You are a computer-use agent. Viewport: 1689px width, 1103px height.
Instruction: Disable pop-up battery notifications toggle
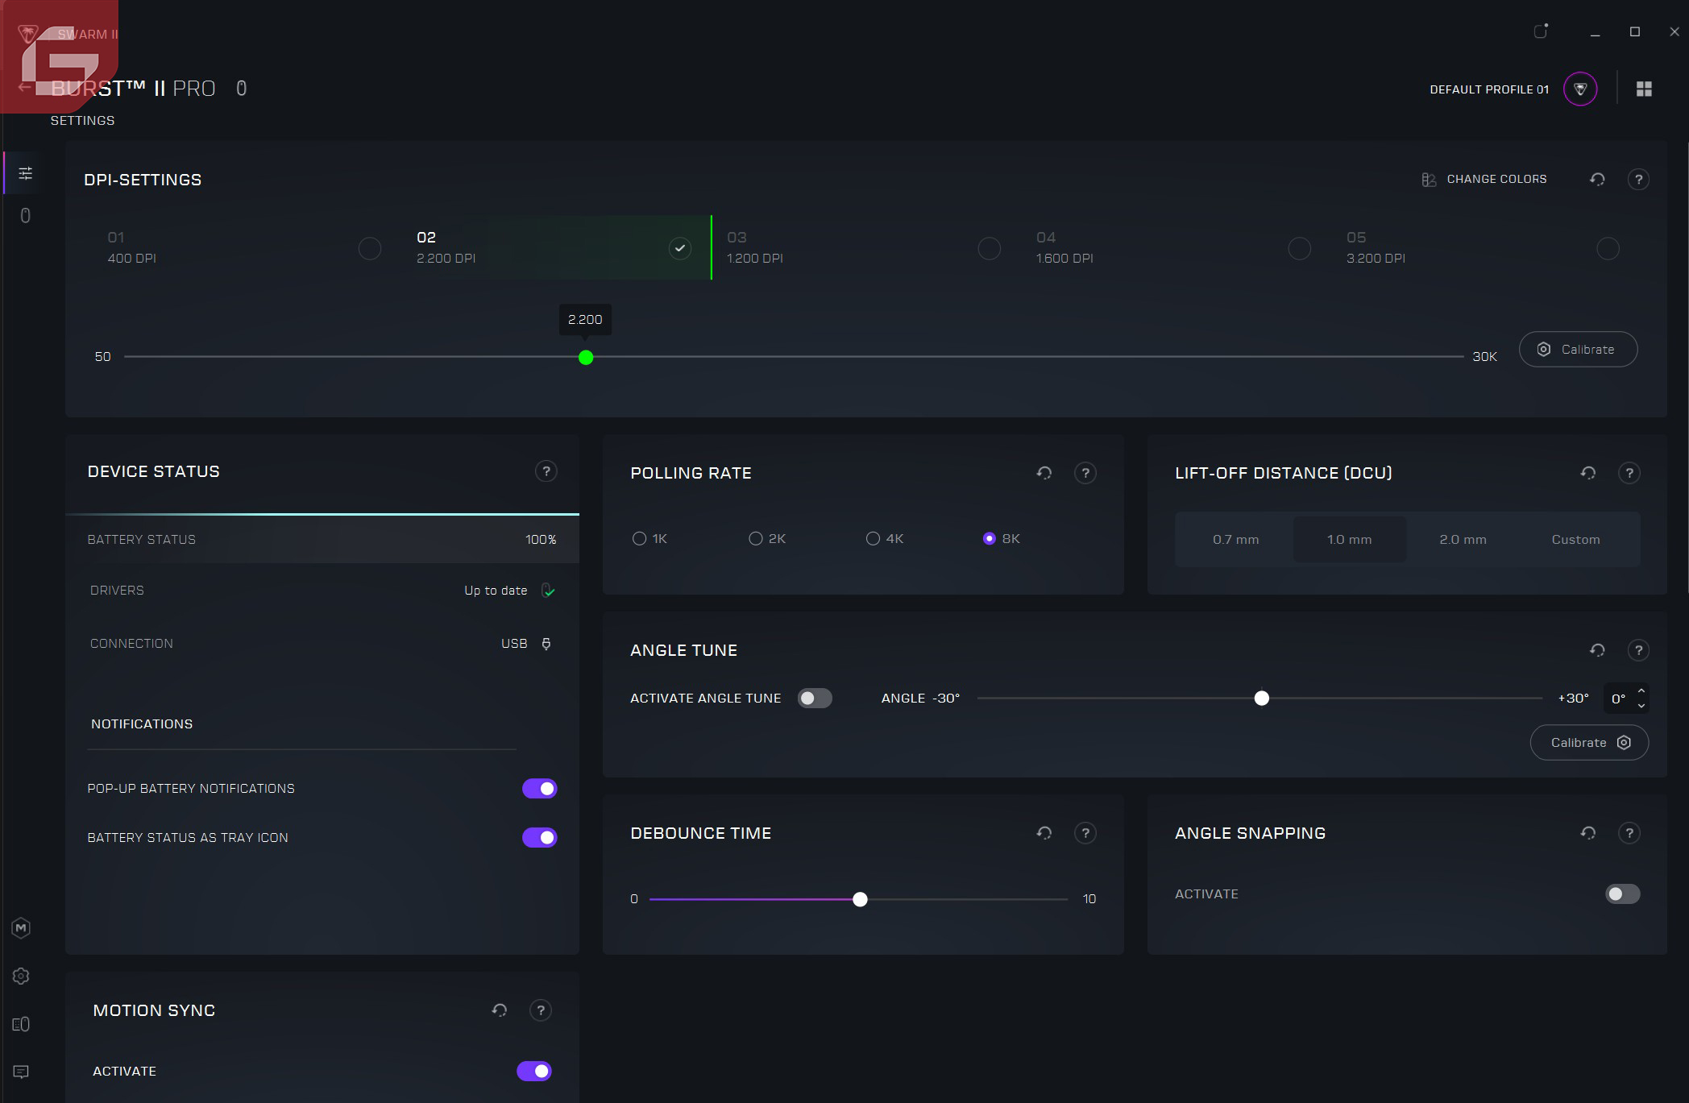click(539, 789)
